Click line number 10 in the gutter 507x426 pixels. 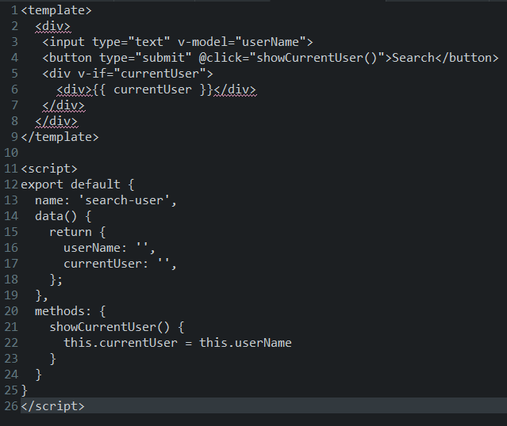click(11, 153)
